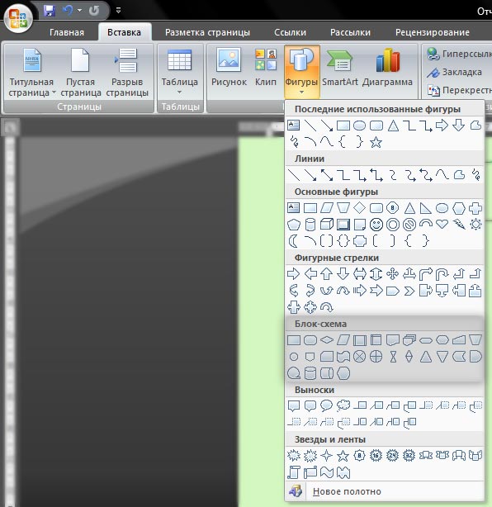This screenshot has width=492, height=507.
Task: Open the Разметка страницы tab
Action: click(x=207, y=32)
